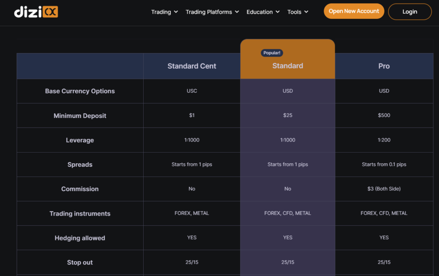Screen dimensions: 439x276
Task: Click the Trading instruments row label
Action: [x=80, y=213]
